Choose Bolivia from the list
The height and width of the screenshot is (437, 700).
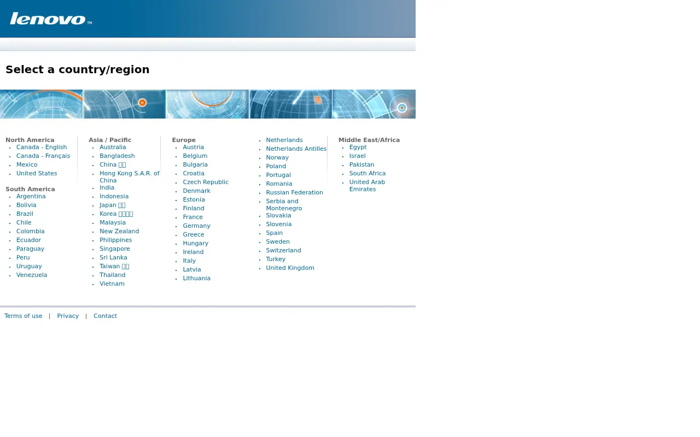tap(26, 205)
